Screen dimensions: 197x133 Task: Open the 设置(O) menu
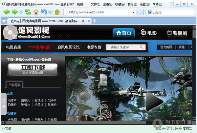144,4
